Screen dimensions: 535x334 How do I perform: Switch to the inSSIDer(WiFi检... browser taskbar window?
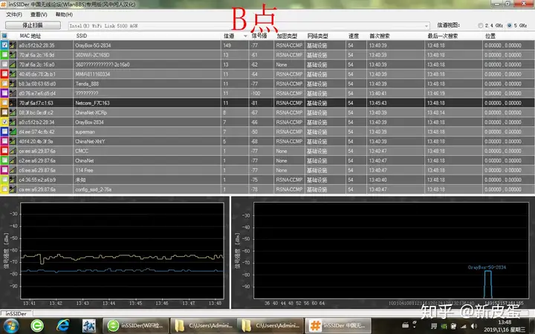click(135, 326)
